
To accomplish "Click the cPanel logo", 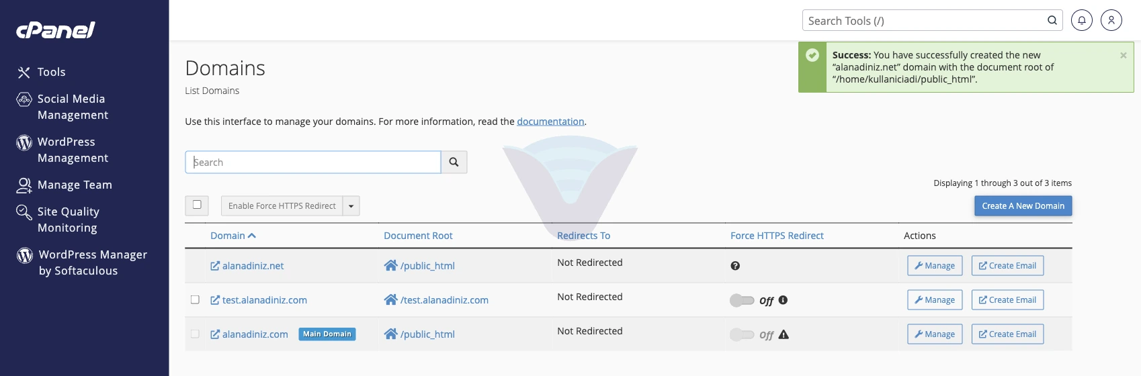I will pos(56,30).
